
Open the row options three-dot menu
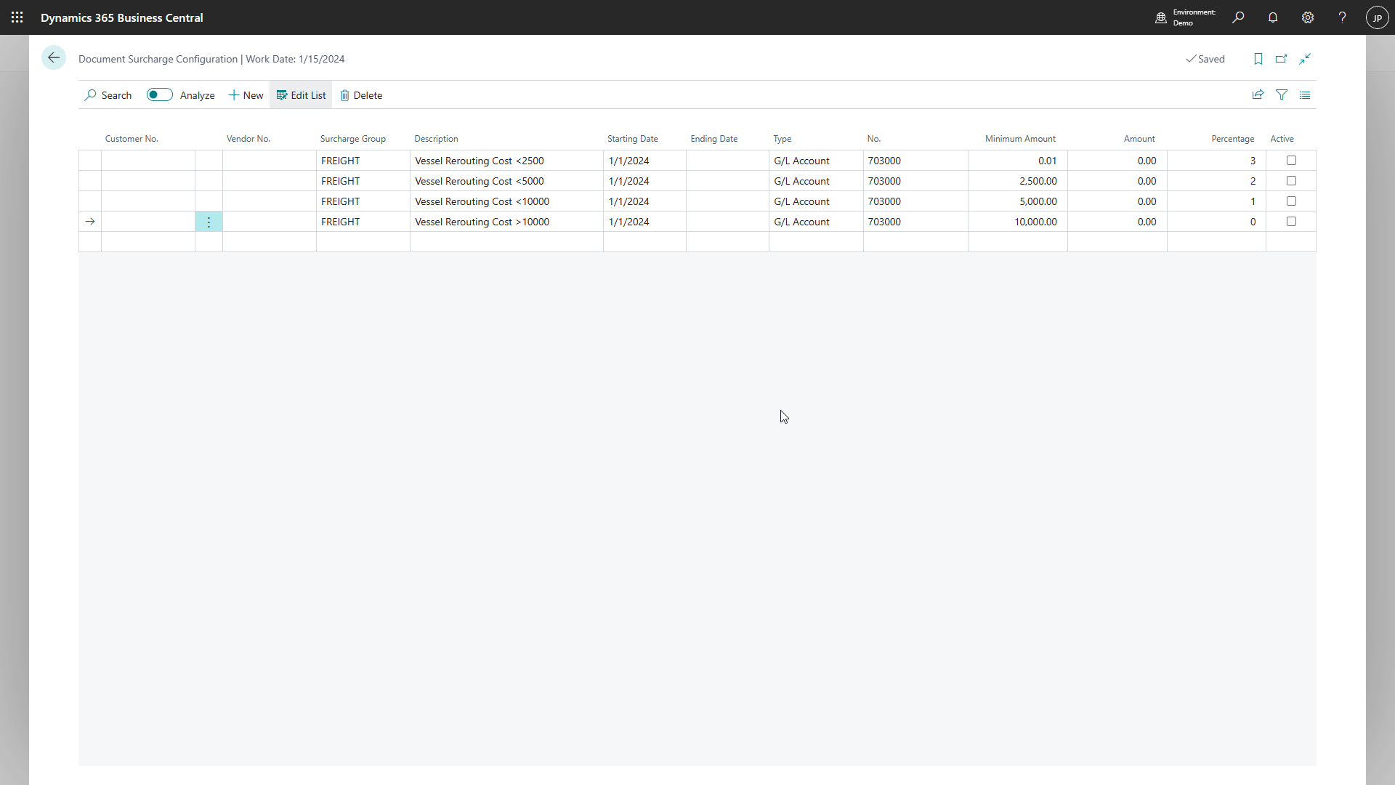[x=209, y=222]
